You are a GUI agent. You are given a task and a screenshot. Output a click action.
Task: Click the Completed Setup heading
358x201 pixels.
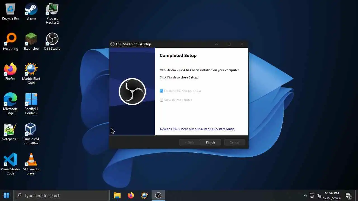pos(178,55)
